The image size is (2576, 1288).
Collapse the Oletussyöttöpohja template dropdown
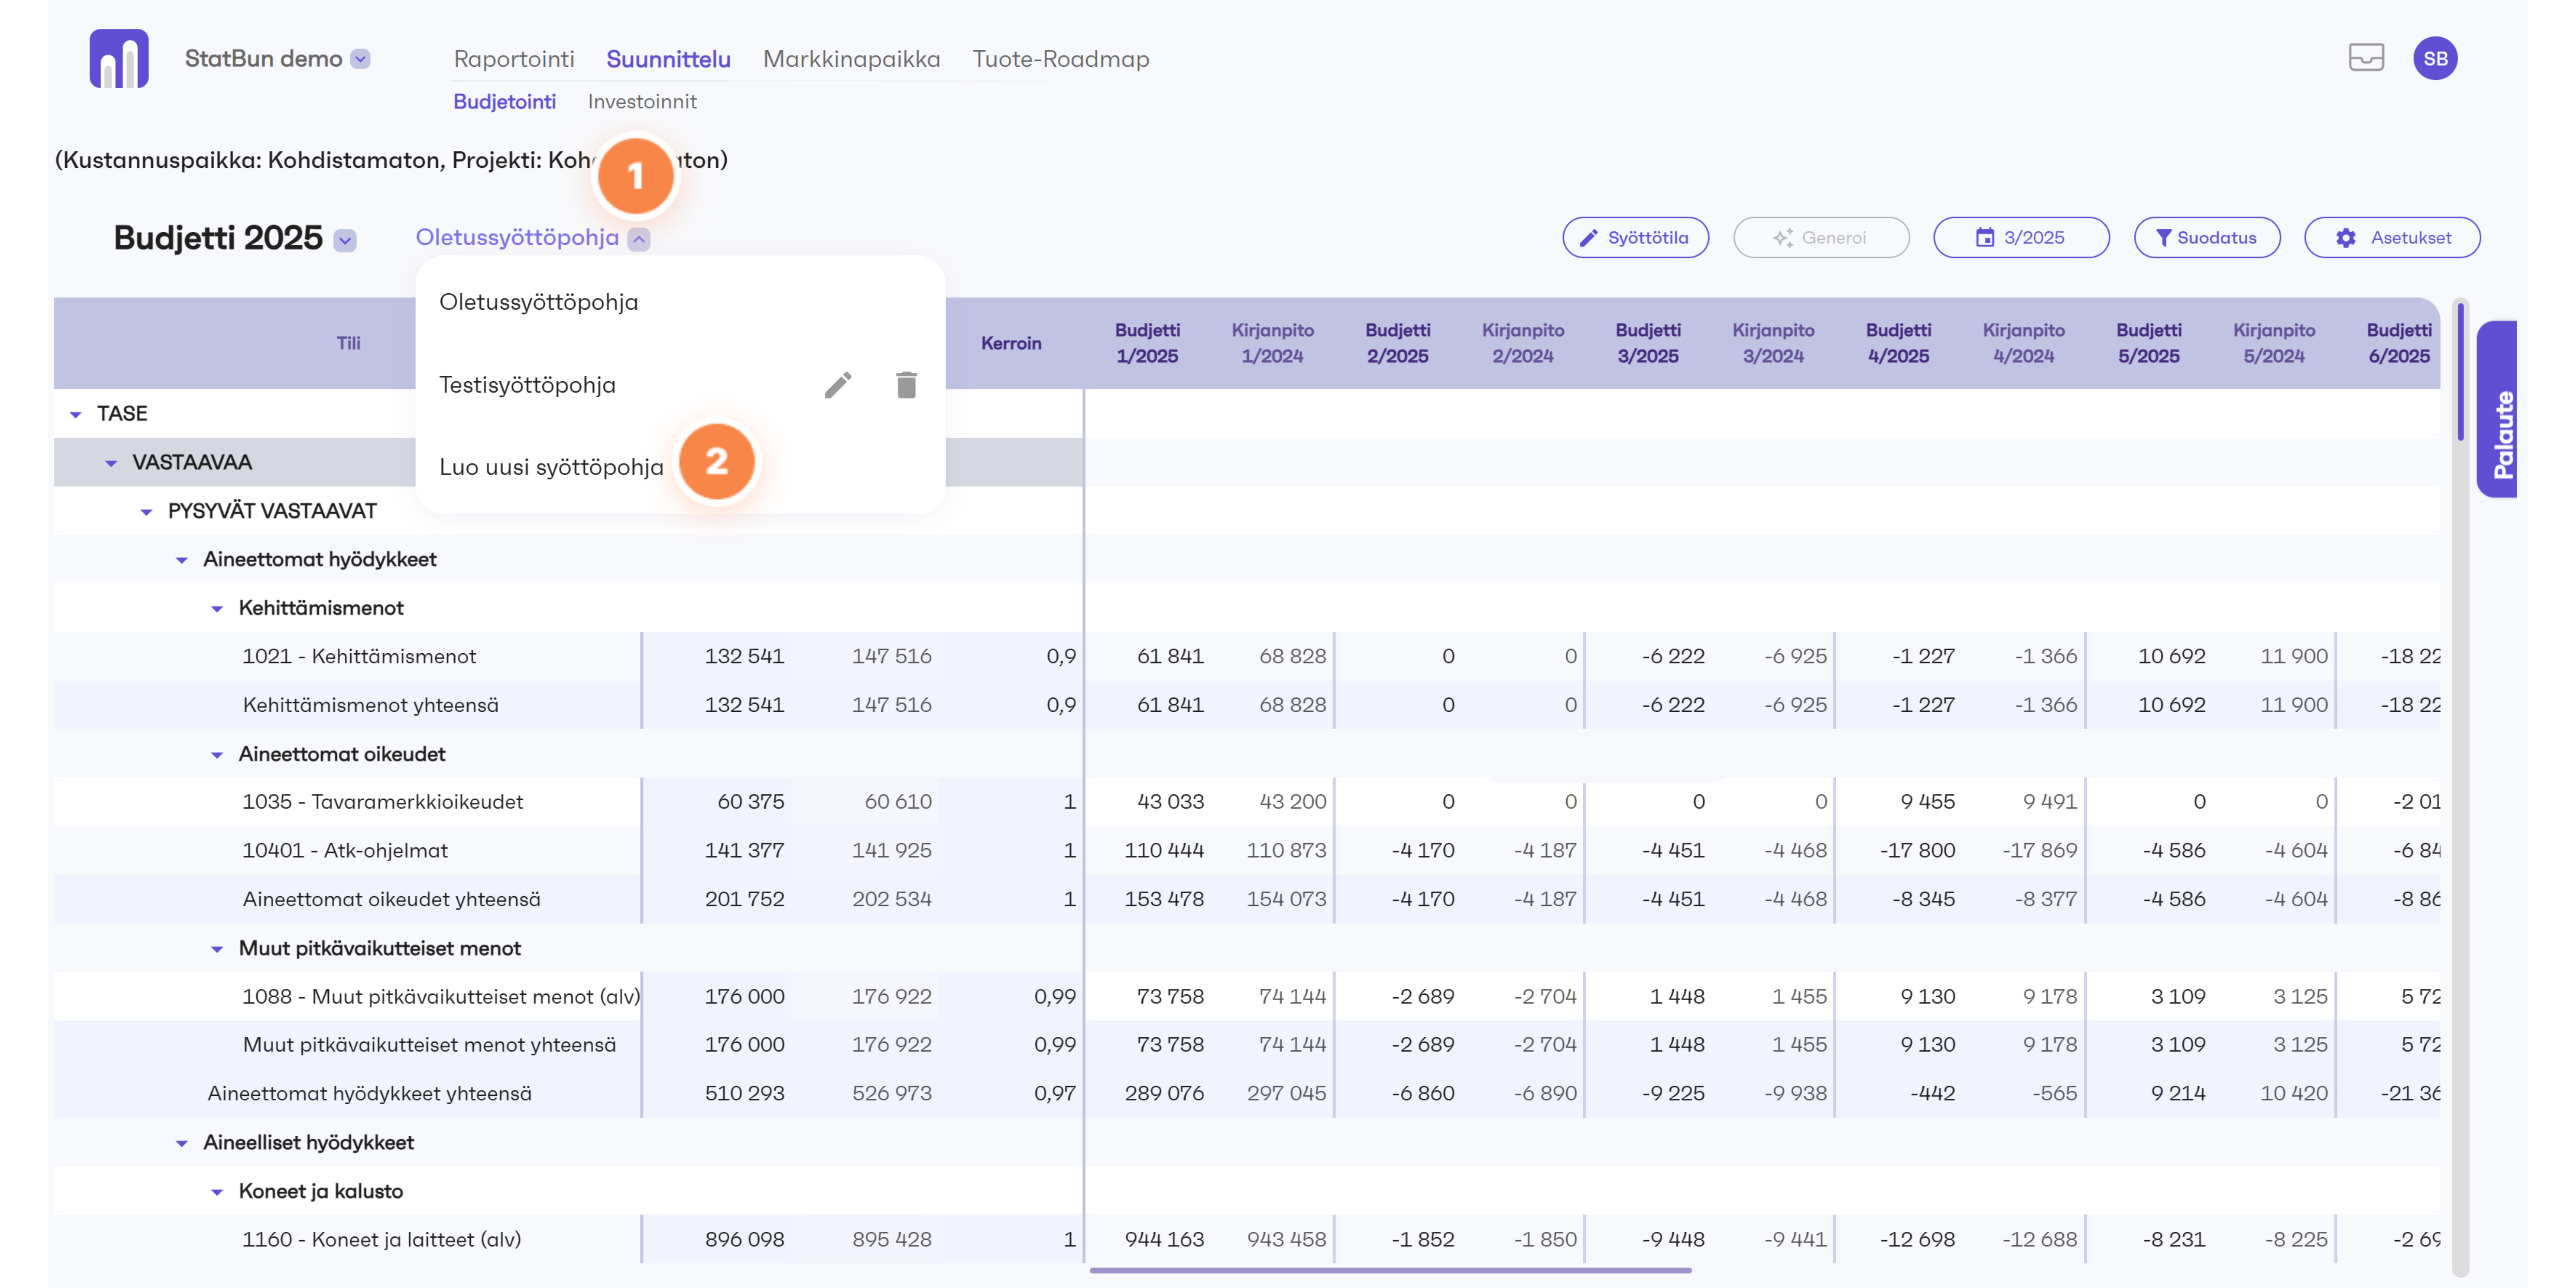click(639, 239)
